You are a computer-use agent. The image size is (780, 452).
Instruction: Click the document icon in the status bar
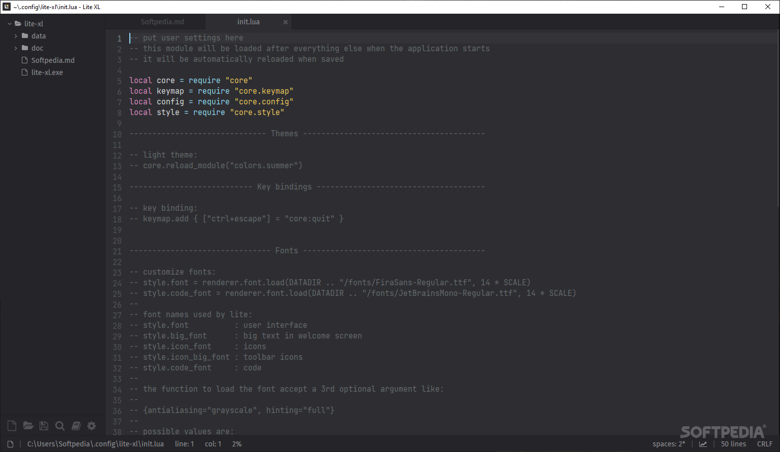coord(10,444)
